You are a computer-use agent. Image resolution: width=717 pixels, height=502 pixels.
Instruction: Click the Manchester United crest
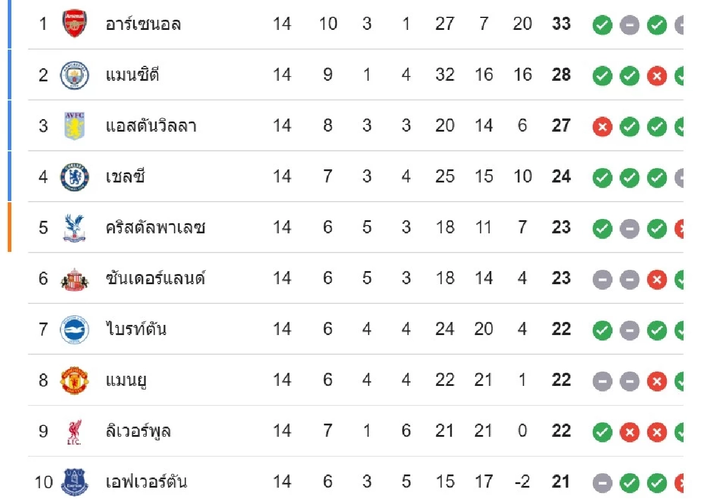point(75,381)
